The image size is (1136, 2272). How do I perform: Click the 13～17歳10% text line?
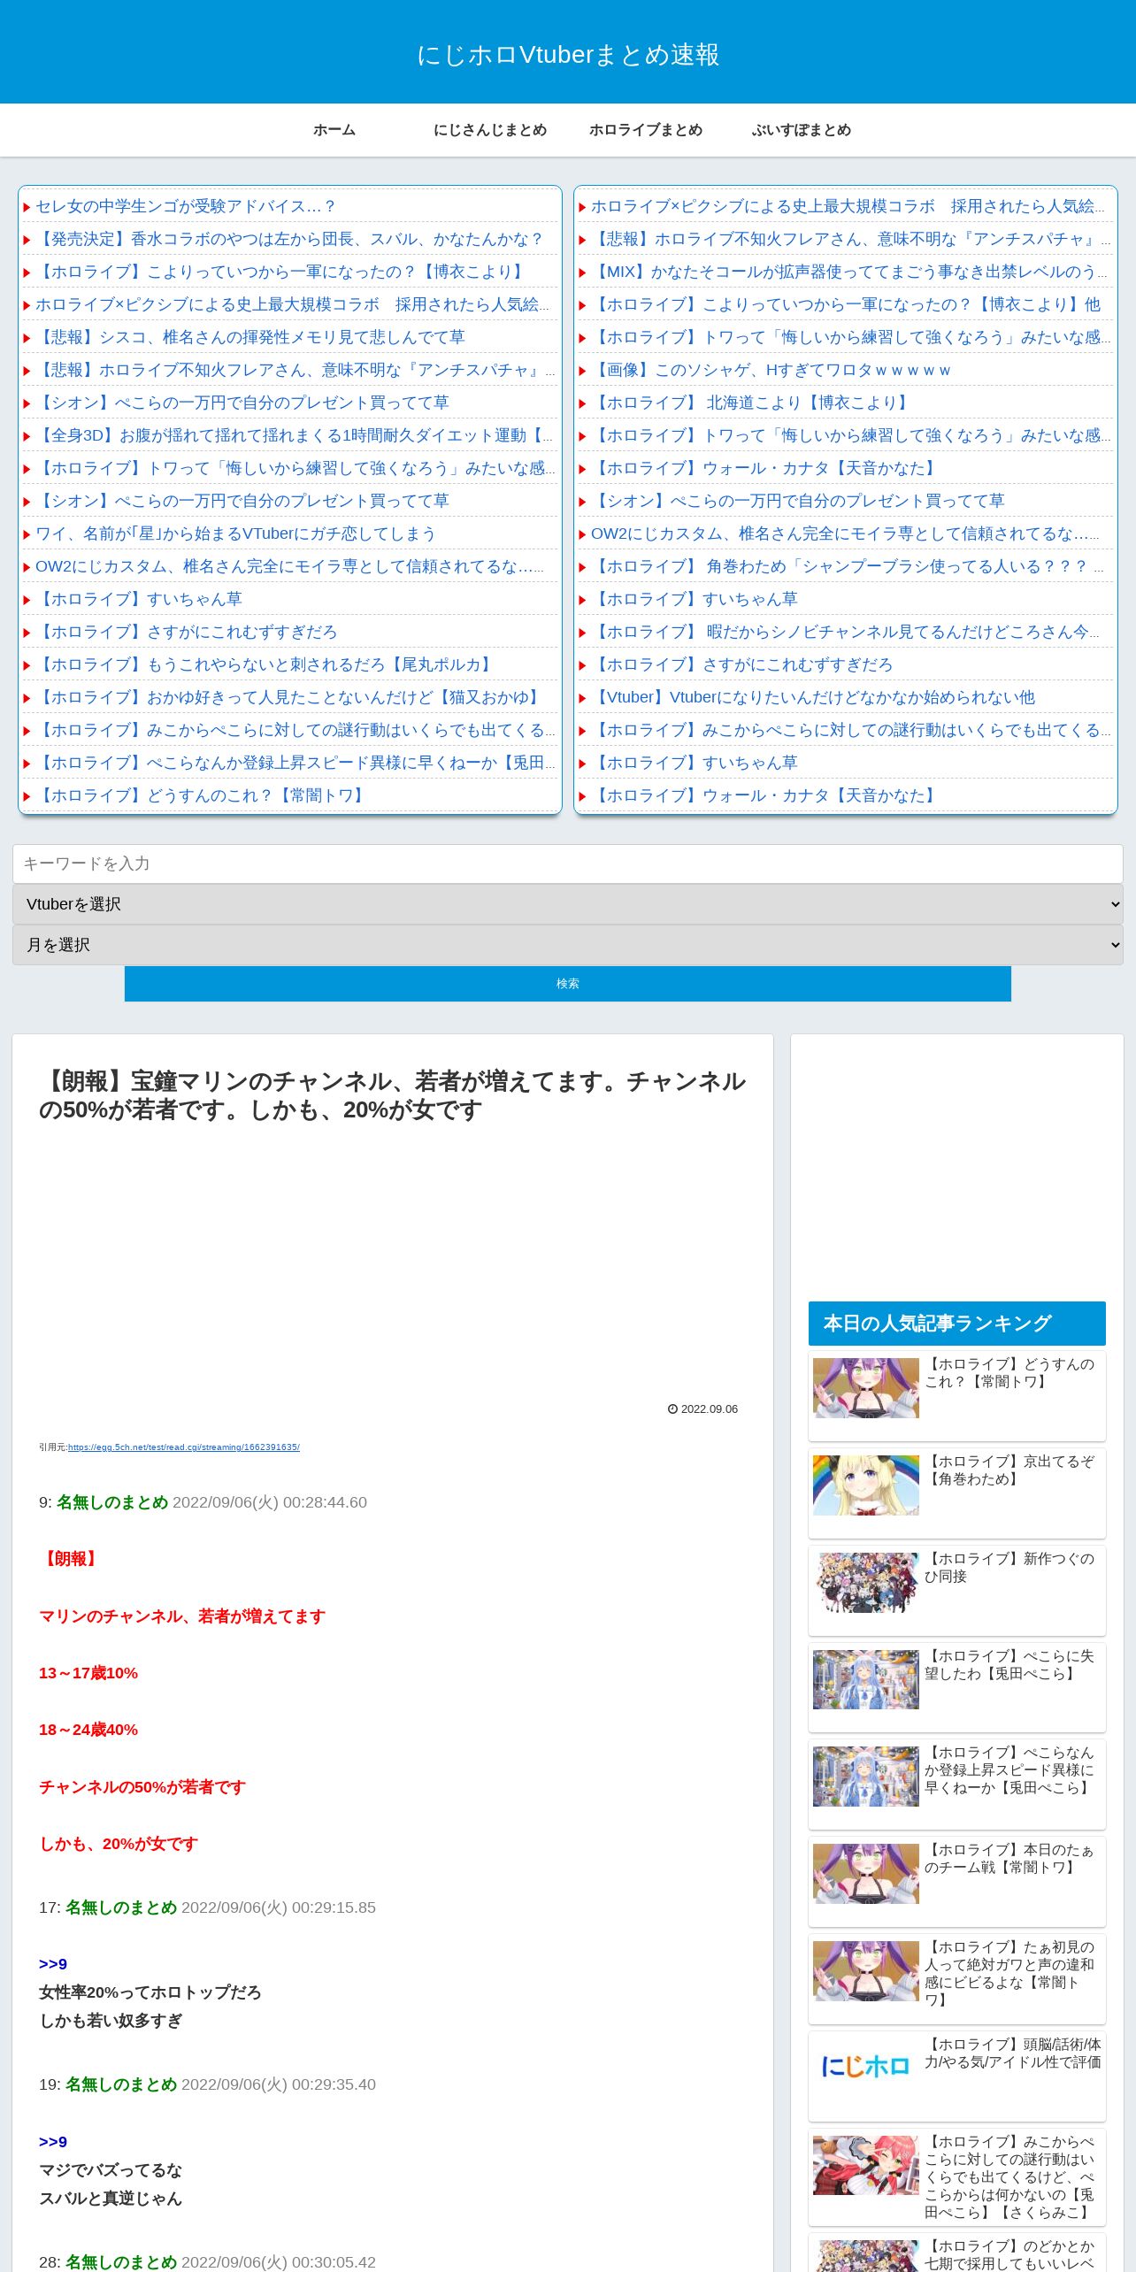(x=88, y=1673)
